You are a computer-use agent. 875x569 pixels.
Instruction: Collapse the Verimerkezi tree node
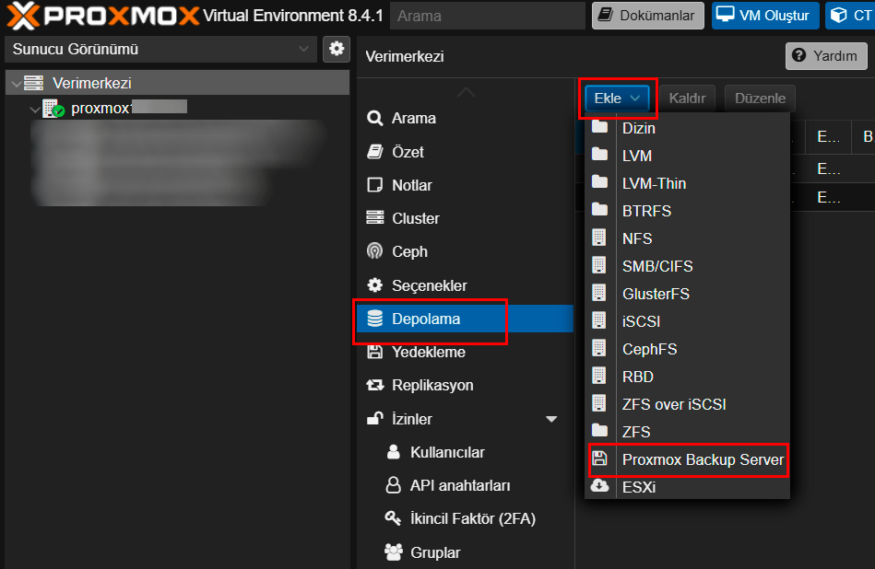(x=15, y=84)
